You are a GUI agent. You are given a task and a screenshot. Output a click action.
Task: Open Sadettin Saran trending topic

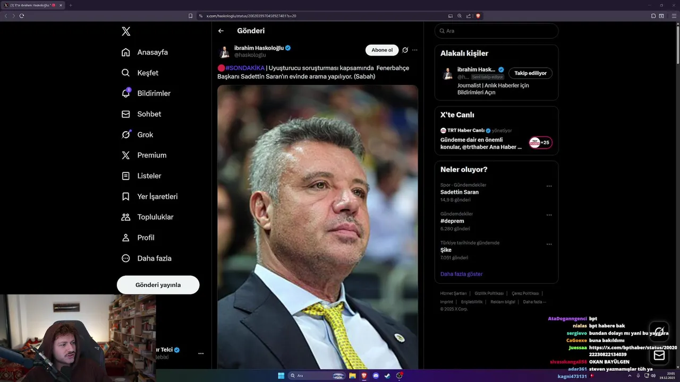tap(460, 192)
